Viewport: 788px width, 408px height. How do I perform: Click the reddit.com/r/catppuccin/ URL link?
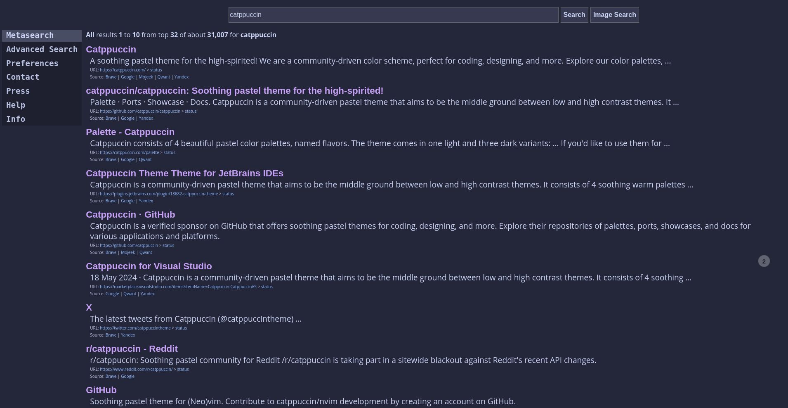click(136, 369)
